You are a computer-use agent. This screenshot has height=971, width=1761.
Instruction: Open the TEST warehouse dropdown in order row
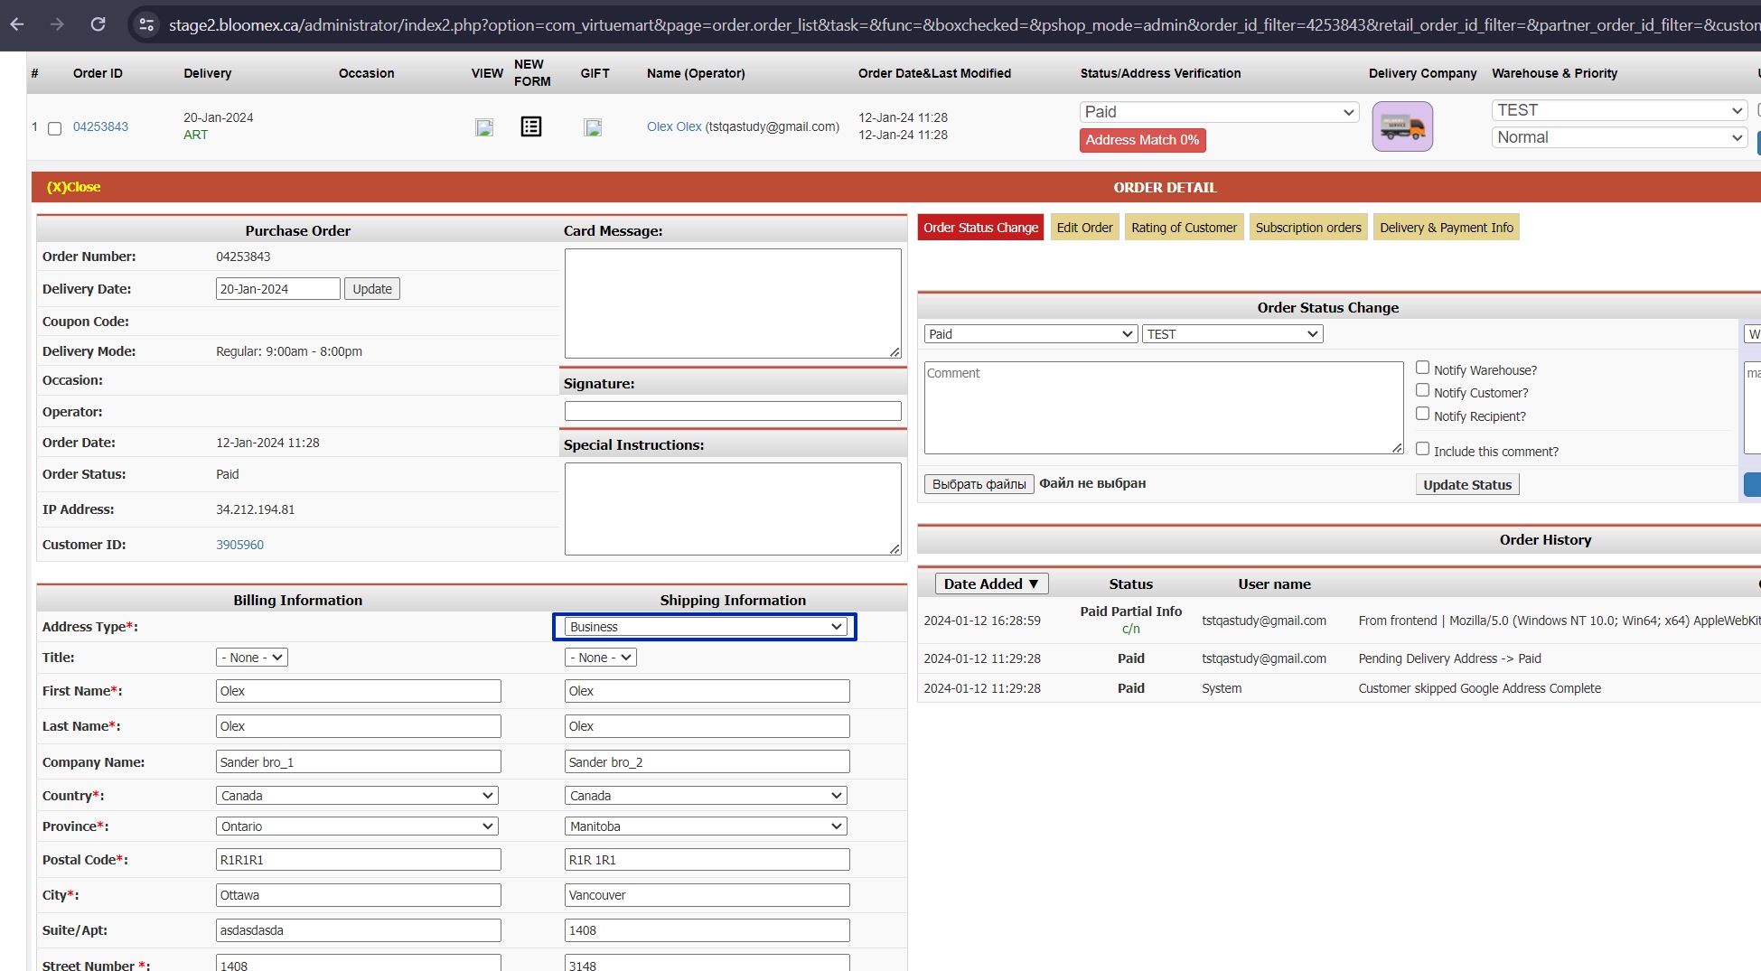pos(1619,110)
